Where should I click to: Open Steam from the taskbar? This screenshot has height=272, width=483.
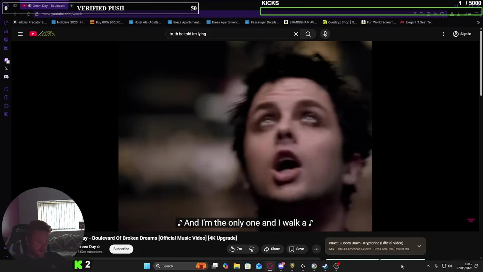[325, 266]
